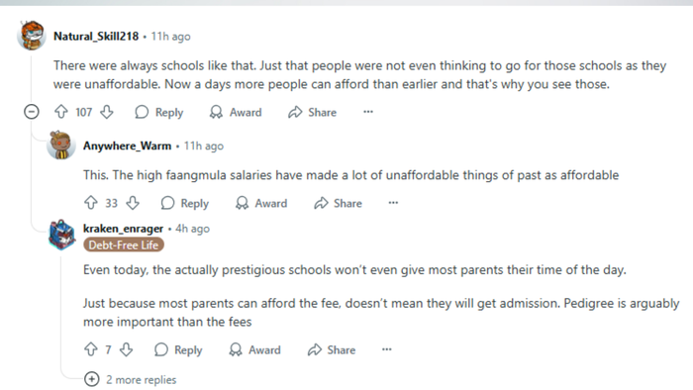Open more options on Anywhere_Warm's comment
Image resolution: width=693 pixels, height=390 pixels.
pos(393,203)
